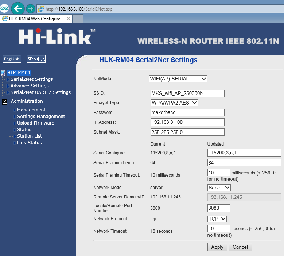This screenshot has height=256, width=284.
Task: Open the Encrypt Type dropdown
Action: (174, 103)
